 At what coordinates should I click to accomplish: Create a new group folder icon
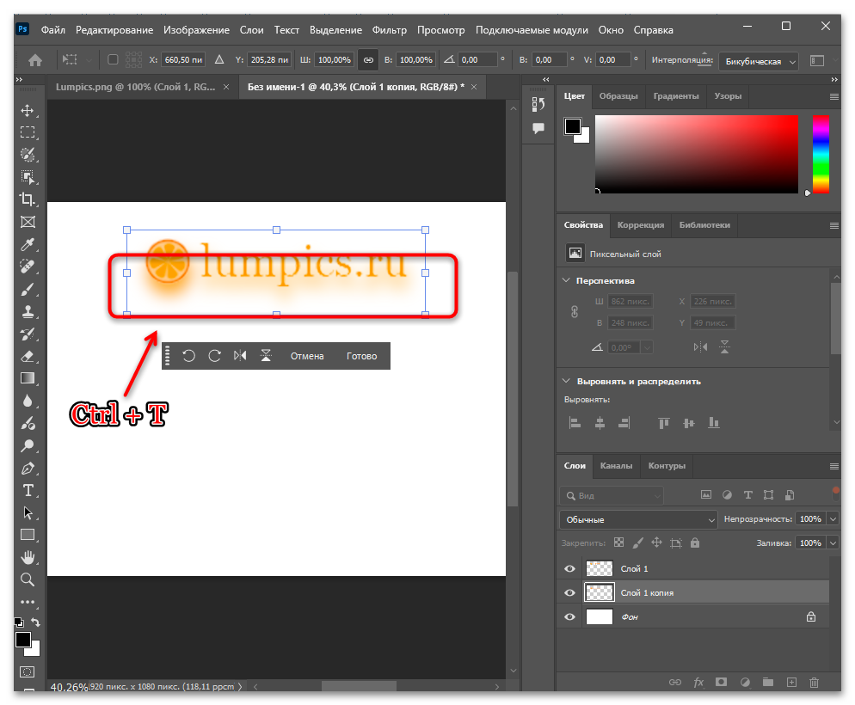pyautogui.click(x=768, y=682)
